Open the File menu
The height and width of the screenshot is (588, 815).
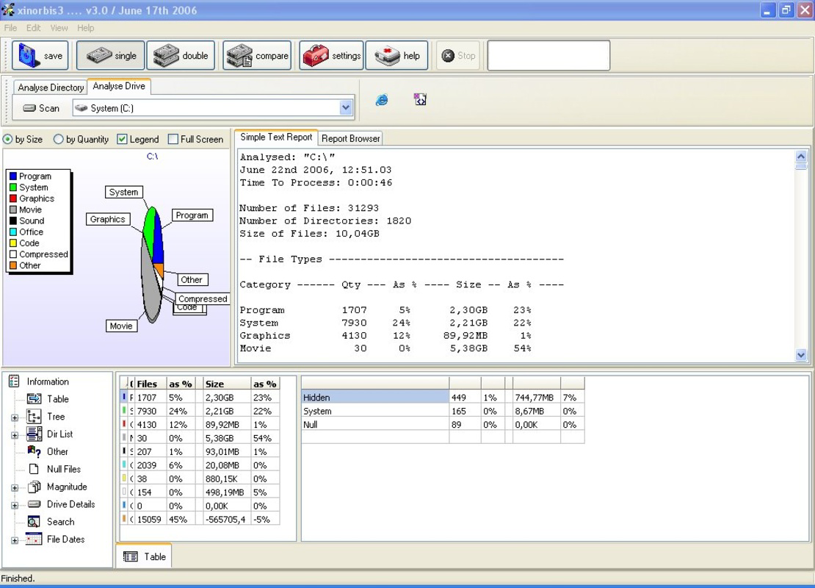coord(10,28)
